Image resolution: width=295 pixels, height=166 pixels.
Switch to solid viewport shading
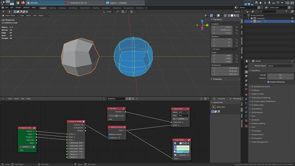[232, 15]
